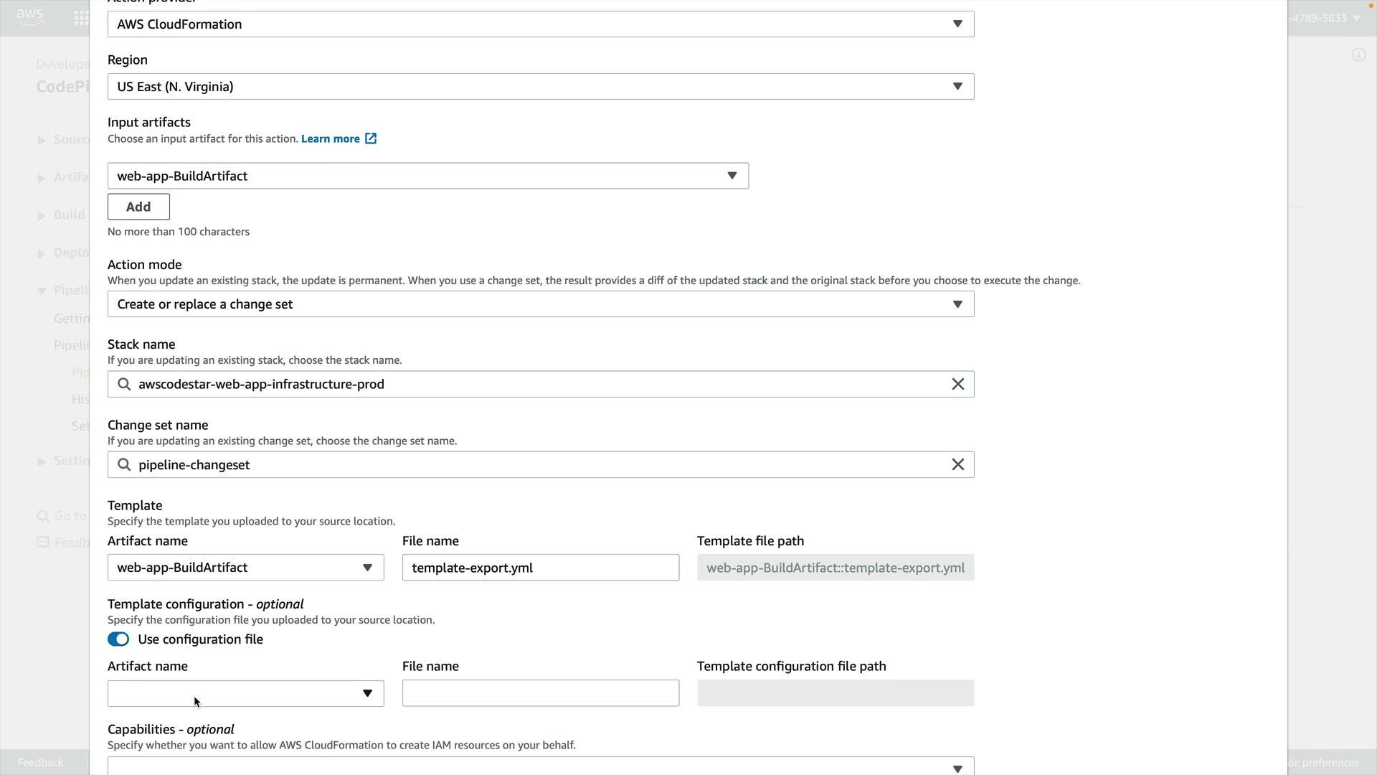Open the external link icon next to Learn more

click(371, 138)
